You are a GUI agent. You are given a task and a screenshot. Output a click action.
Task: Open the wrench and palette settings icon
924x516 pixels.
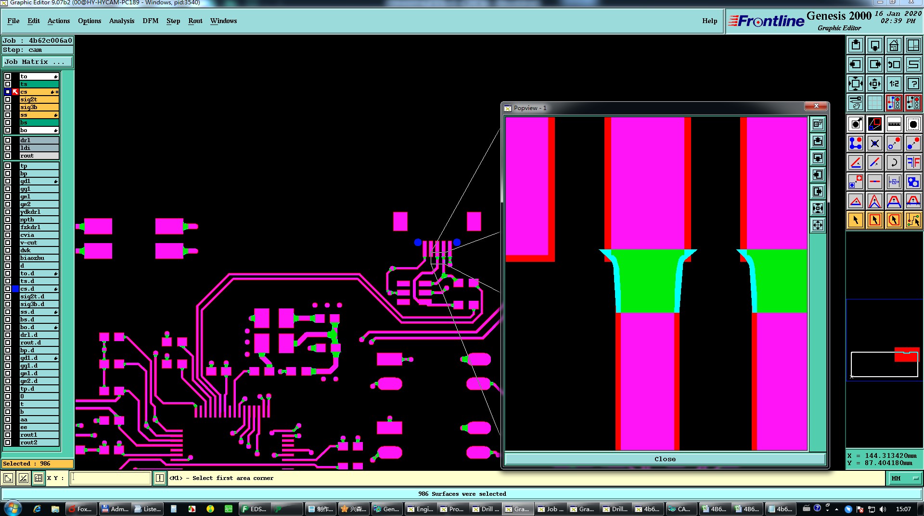(855, 103)
